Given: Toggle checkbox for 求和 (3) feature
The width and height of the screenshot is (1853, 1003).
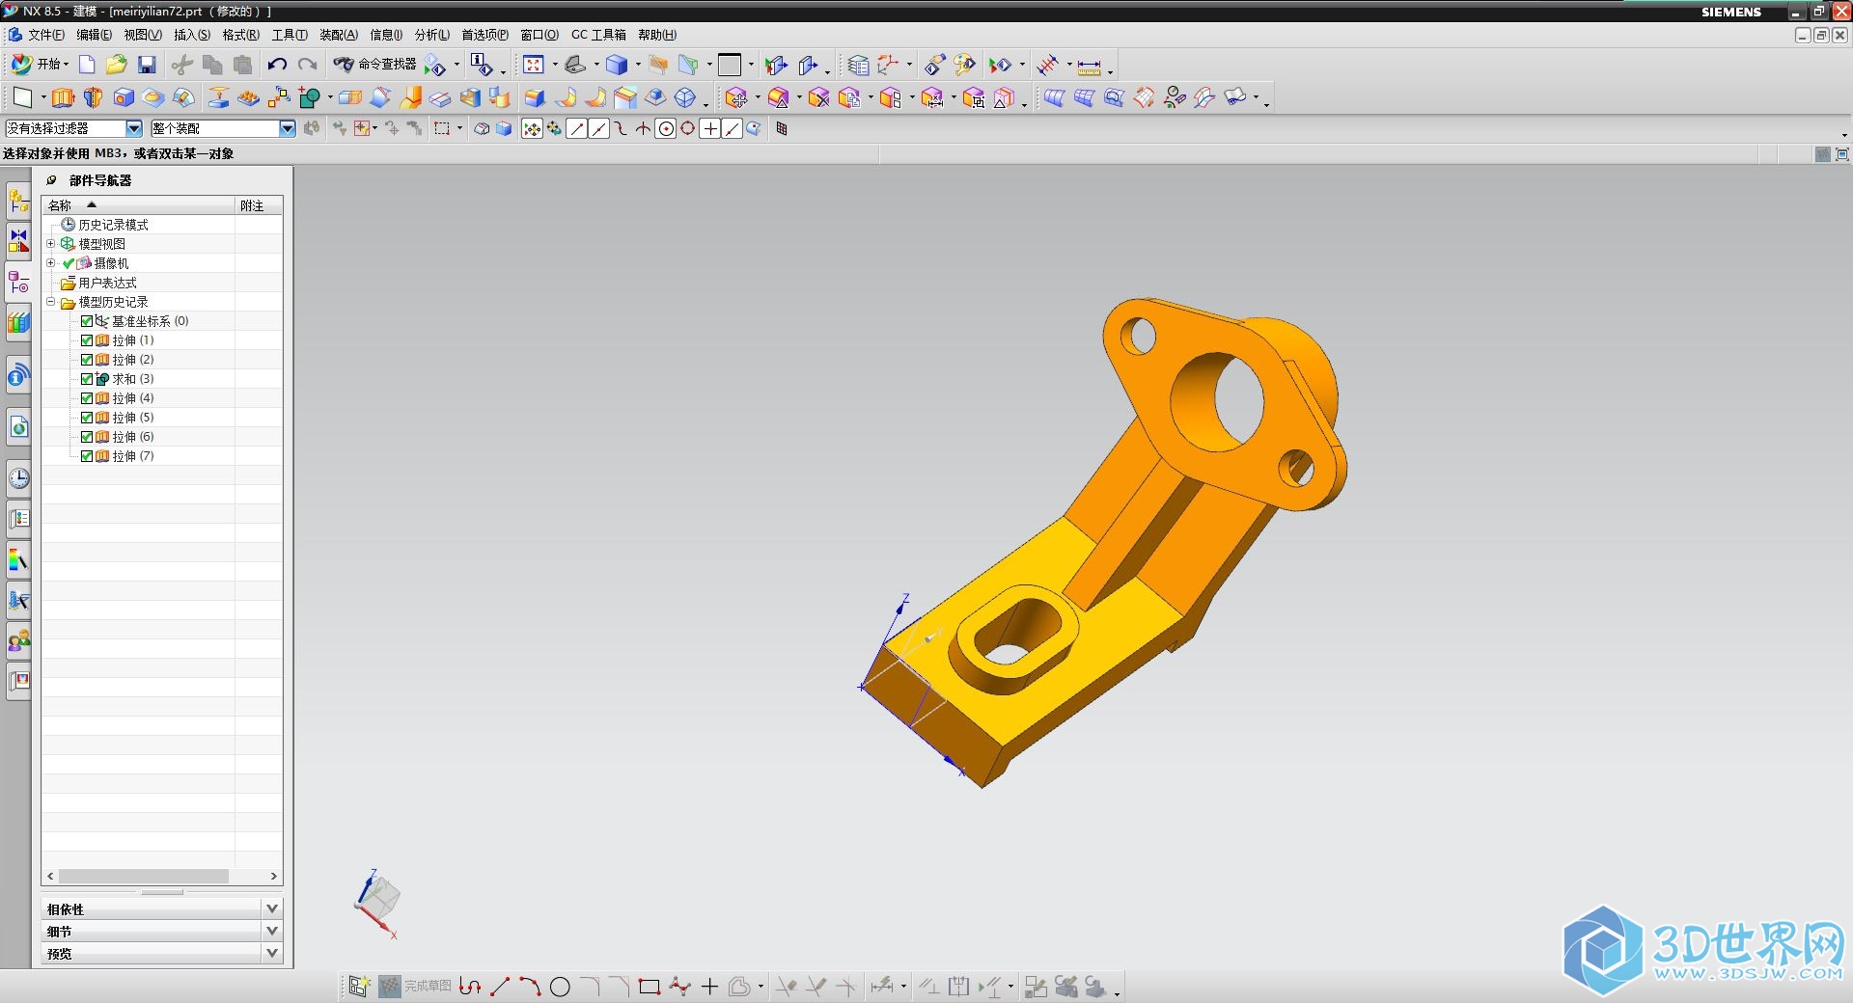Looking at the screenshot, I should pyautogui.click(x=87, y=379).
